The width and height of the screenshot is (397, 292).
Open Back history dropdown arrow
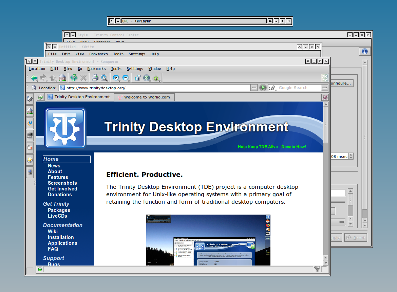(37, 81)
